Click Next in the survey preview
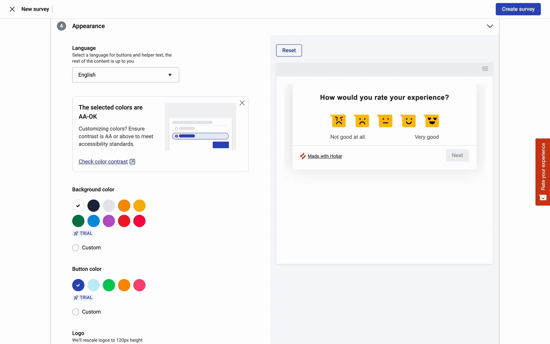This screenshot has height=344, width=550. pos(457,155)
